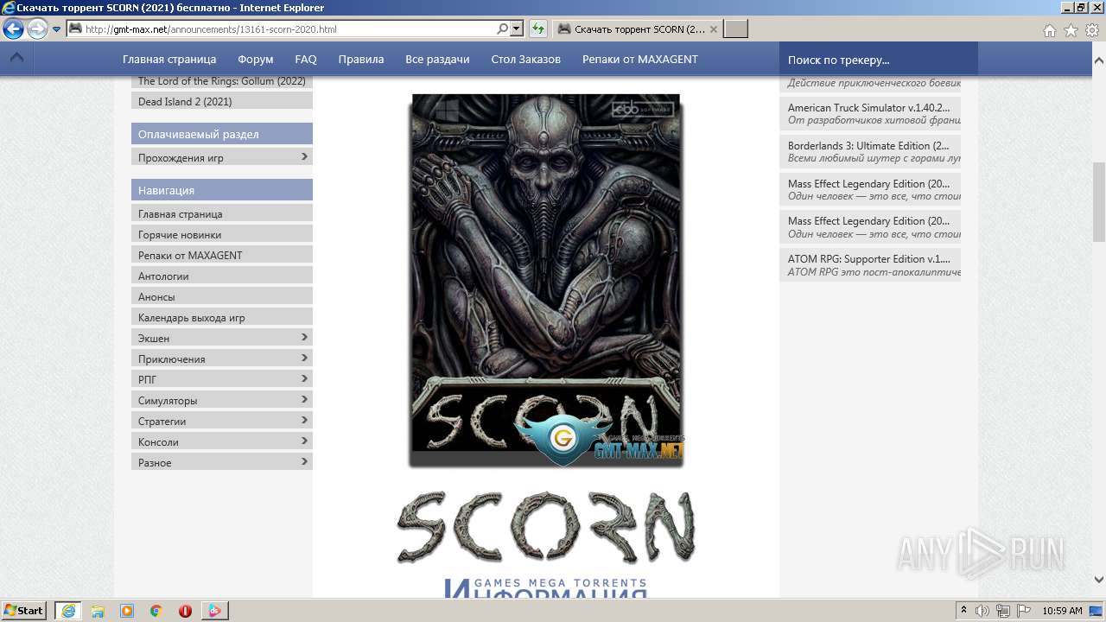Open Анонсы sidebar link

click(x=222, y=296)
